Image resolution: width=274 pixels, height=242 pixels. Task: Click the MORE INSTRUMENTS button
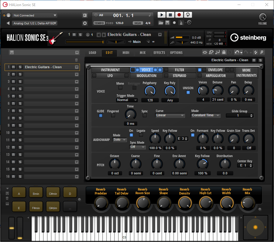coord(246,73)
